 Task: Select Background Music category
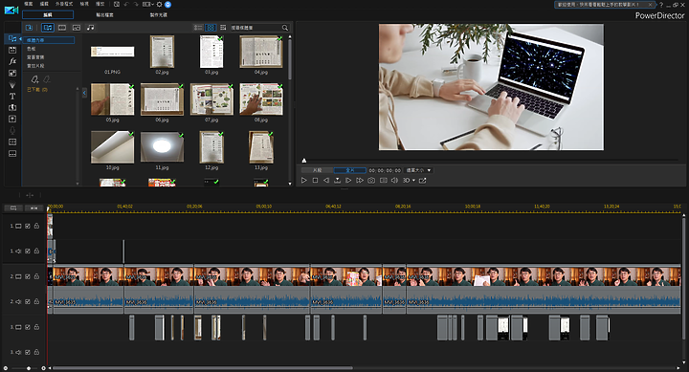pyautogui.click(x=35, y=57)
